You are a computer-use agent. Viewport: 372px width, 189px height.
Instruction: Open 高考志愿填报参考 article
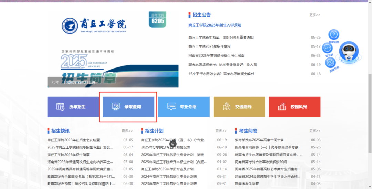point(223,65)
